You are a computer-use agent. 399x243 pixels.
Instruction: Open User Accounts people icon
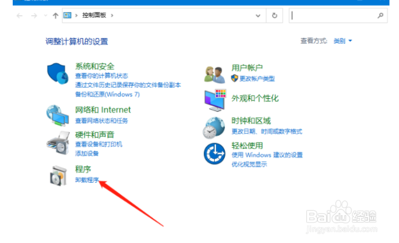215,75
